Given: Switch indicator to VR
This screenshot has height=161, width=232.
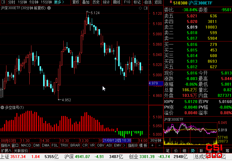Looking at the screenshot, I should pyautogui.click(x=92, y=145).
